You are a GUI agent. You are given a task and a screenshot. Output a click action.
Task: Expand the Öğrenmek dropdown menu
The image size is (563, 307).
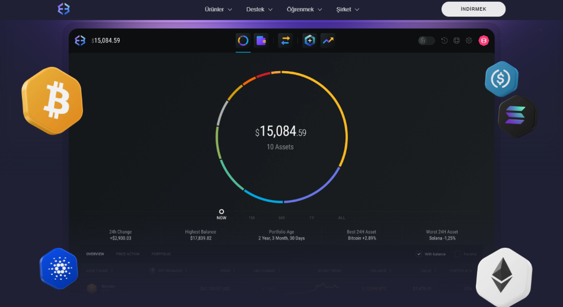(304, 9)
